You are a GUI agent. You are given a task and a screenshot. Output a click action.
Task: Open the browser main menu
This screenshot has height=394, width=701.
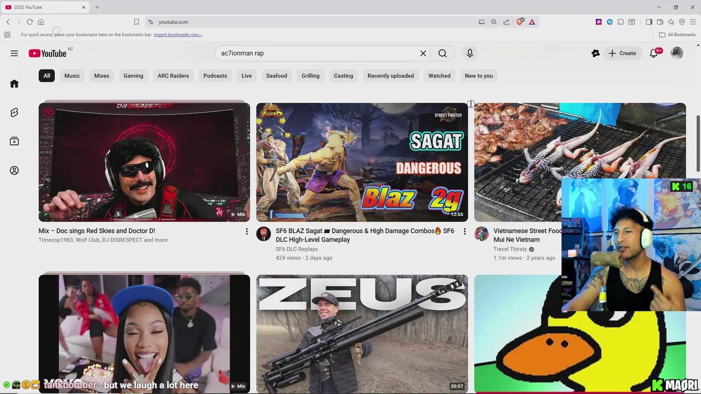[x=693, y=22]
